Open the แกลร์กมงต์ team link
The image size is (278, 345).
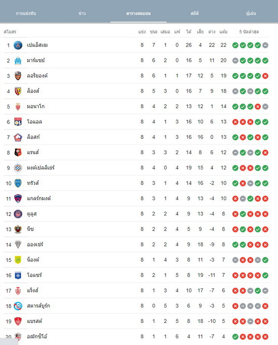click(39, 199)
